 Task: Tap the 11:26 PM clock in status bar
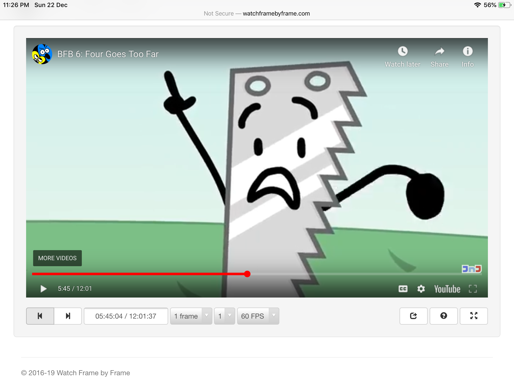click(16, 5)
